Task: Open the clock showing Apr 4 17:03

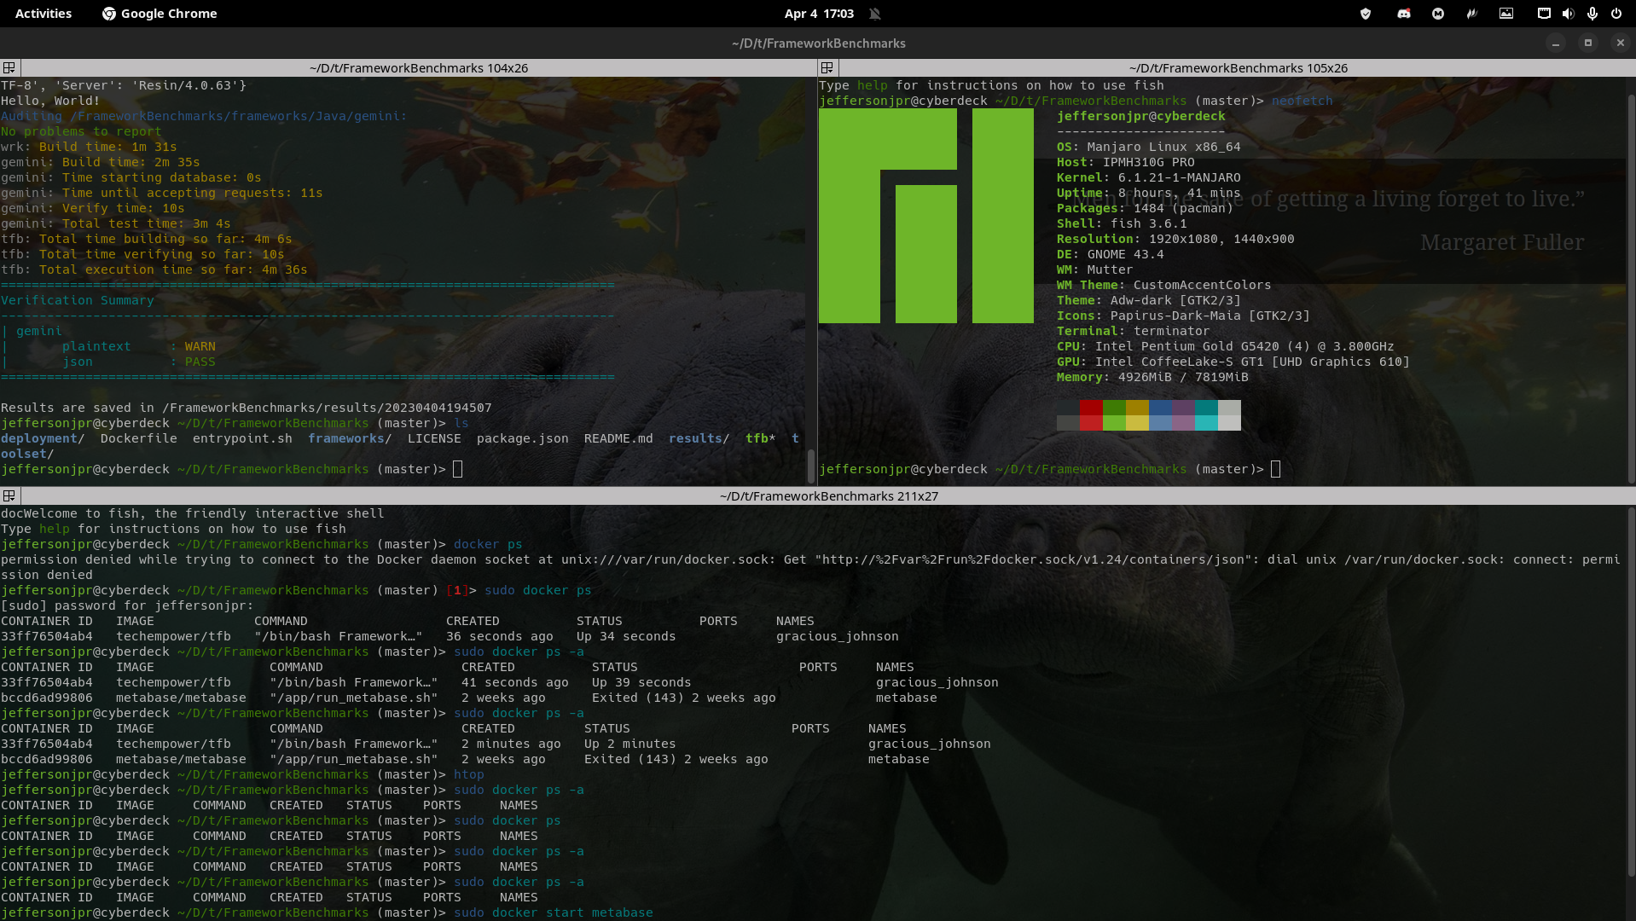Action: coord(819,14)
